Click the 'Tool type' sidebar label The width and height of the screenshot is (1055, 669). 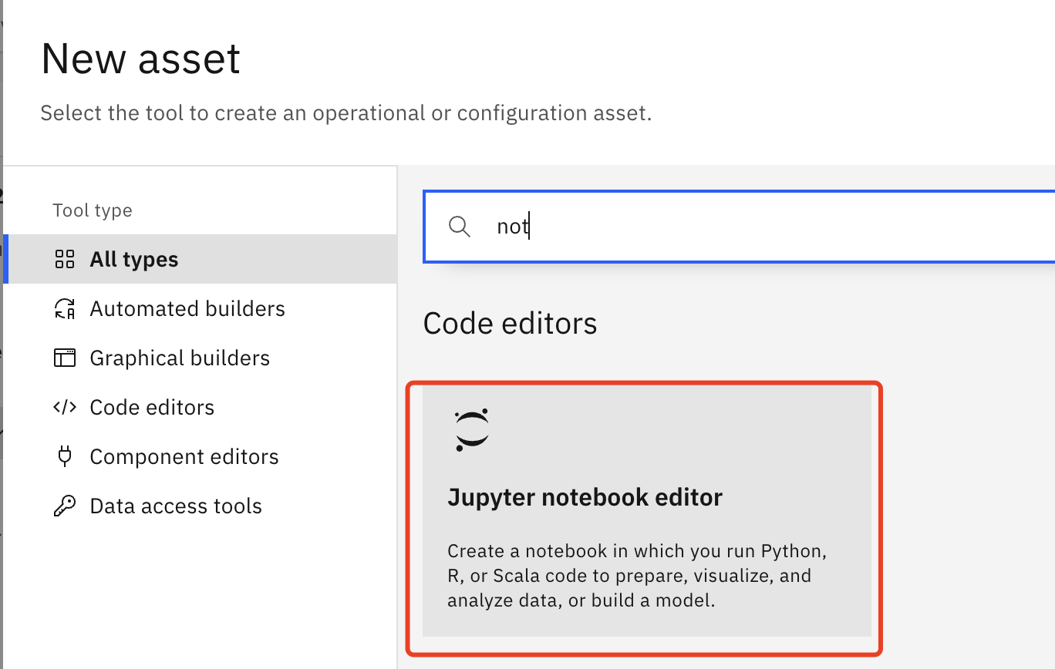93,210
